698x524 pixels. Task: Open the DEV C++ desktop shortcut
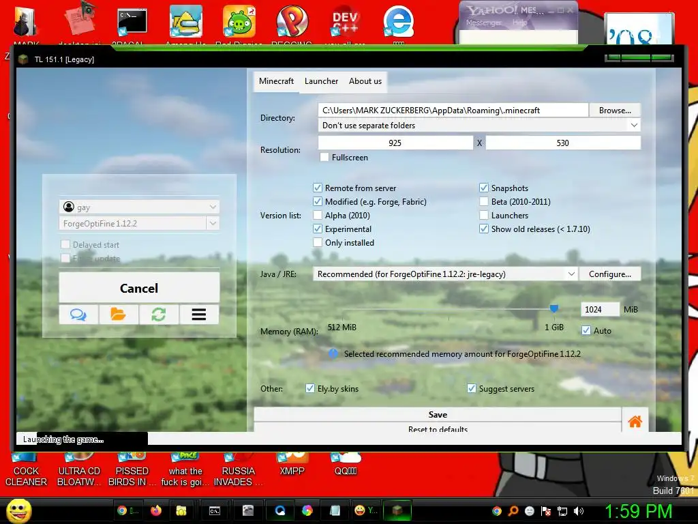(x=344, y=21)
